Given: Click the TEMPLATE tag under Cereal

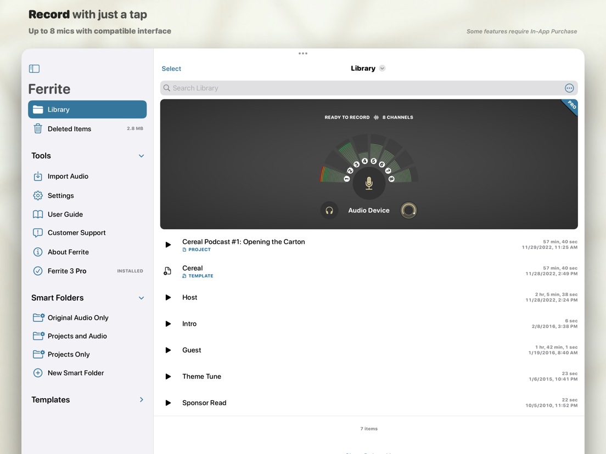Looking at the screenshot, I should [198, 276].
